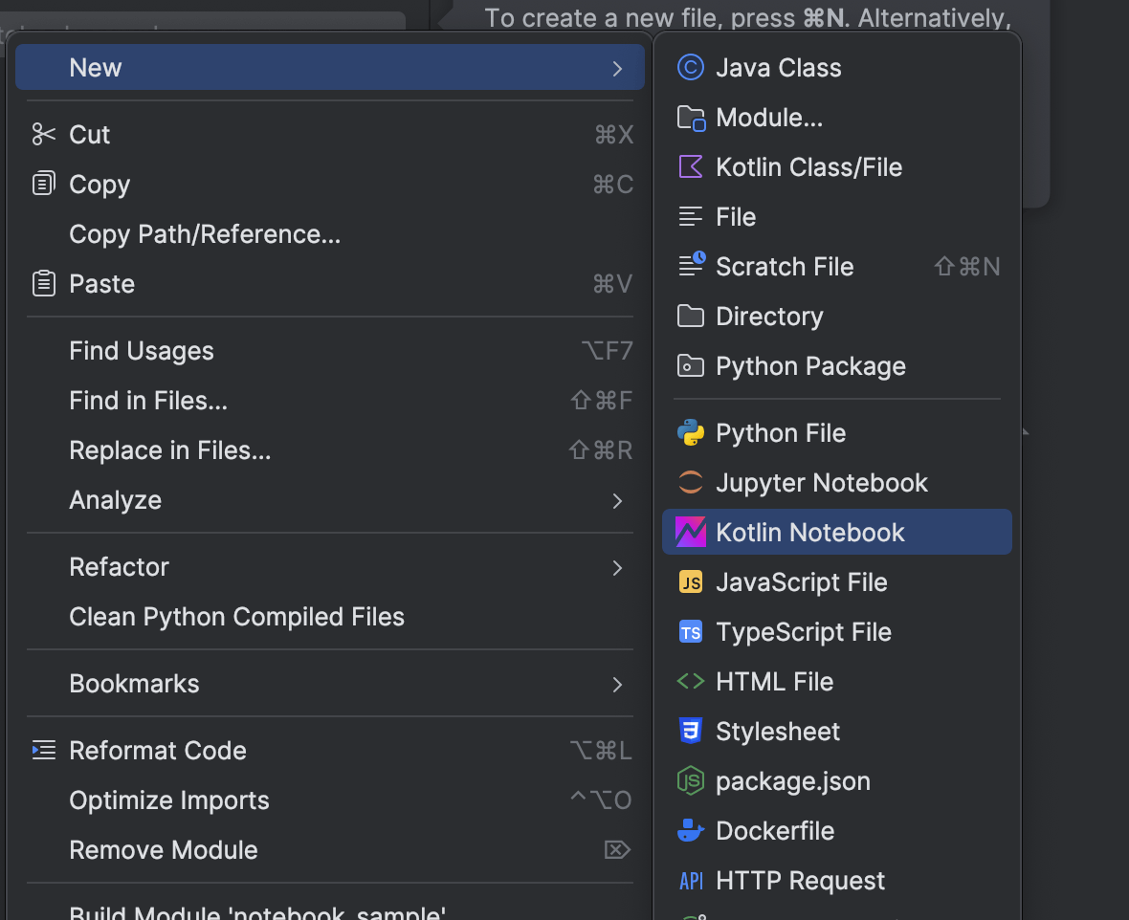Click the Python Package folder icon
Viewport: 1129px width, 920px height.
[691, 365]
